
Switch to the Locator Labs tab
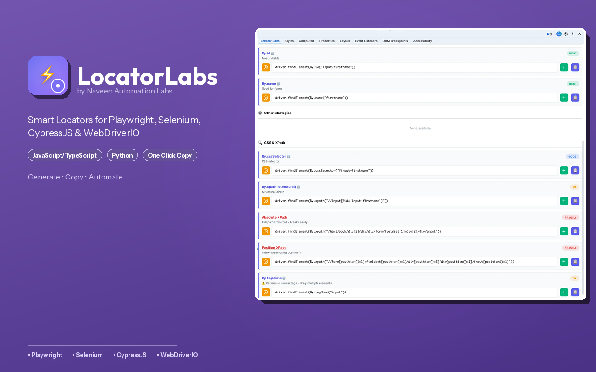270,41
